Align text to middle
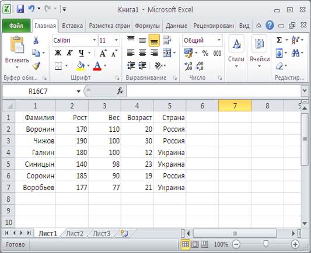The height and width of the screenshot is (253, 311). pyautogui.click(x=142, y=40)
